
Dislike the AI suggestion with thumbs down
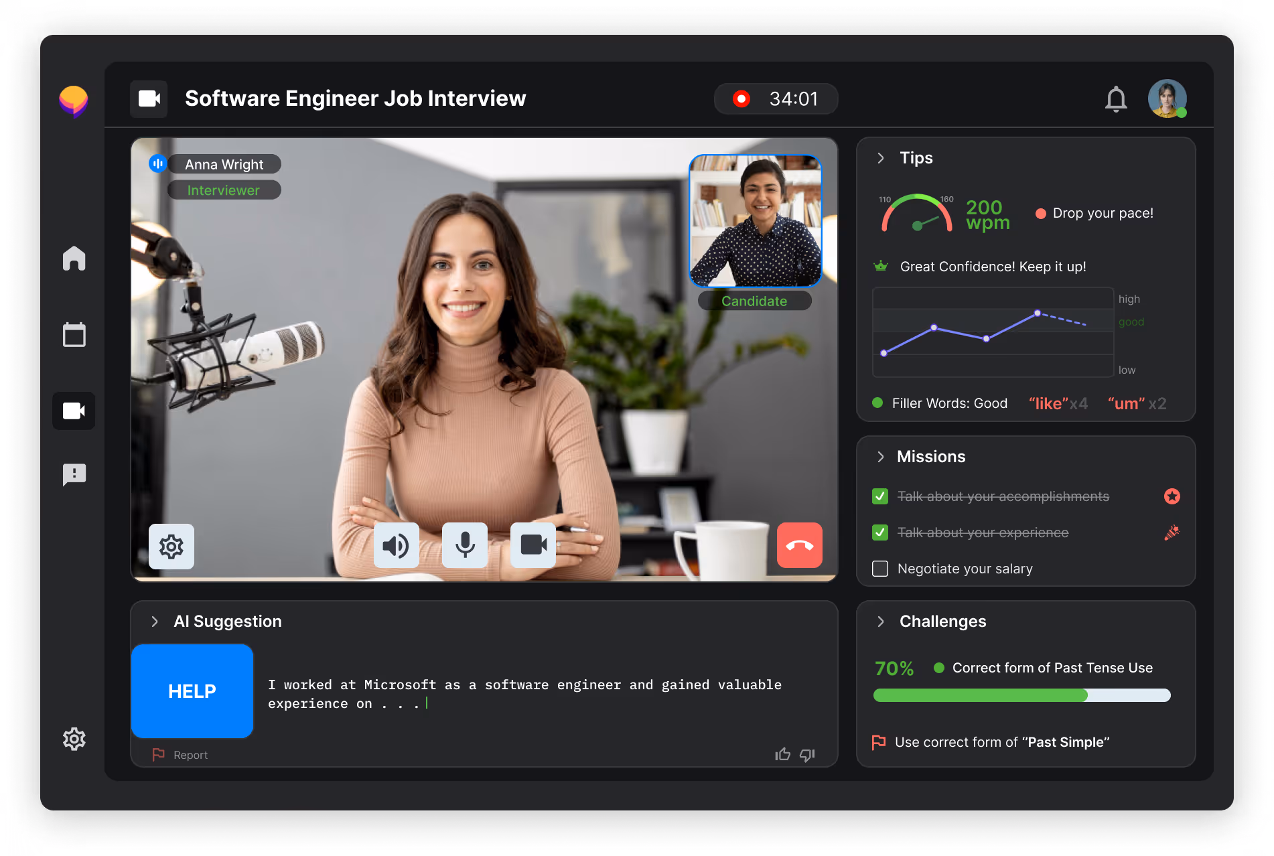pos(807,755)
